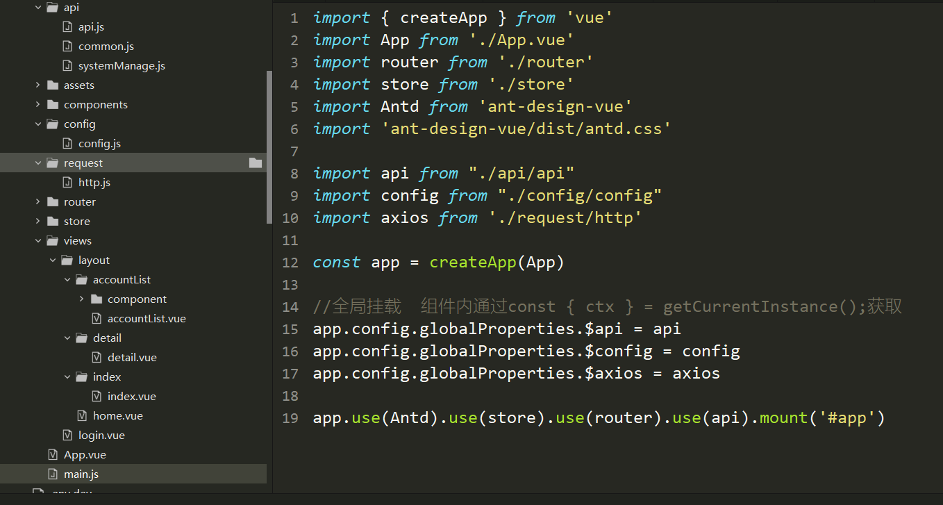Click the accountList folder icon

(81, 280)
